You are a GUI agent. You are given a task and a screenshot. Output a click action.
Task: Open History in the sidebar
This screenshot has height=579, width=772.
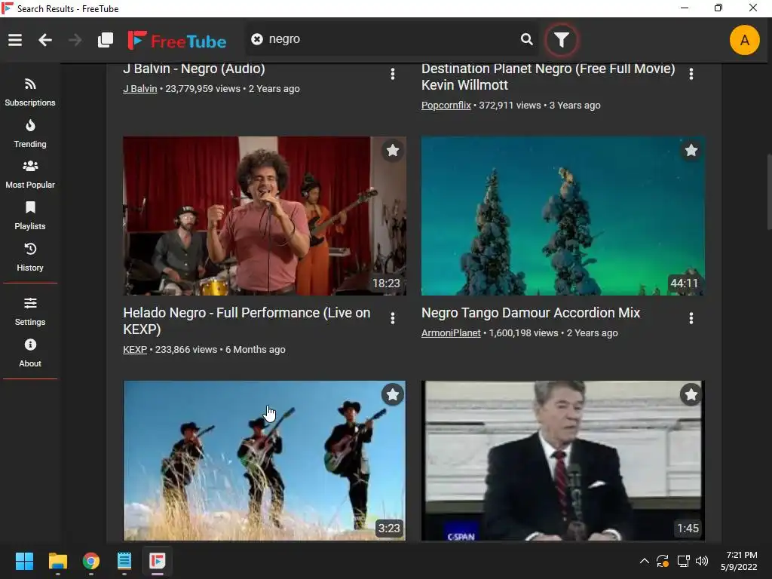(30, 258)
